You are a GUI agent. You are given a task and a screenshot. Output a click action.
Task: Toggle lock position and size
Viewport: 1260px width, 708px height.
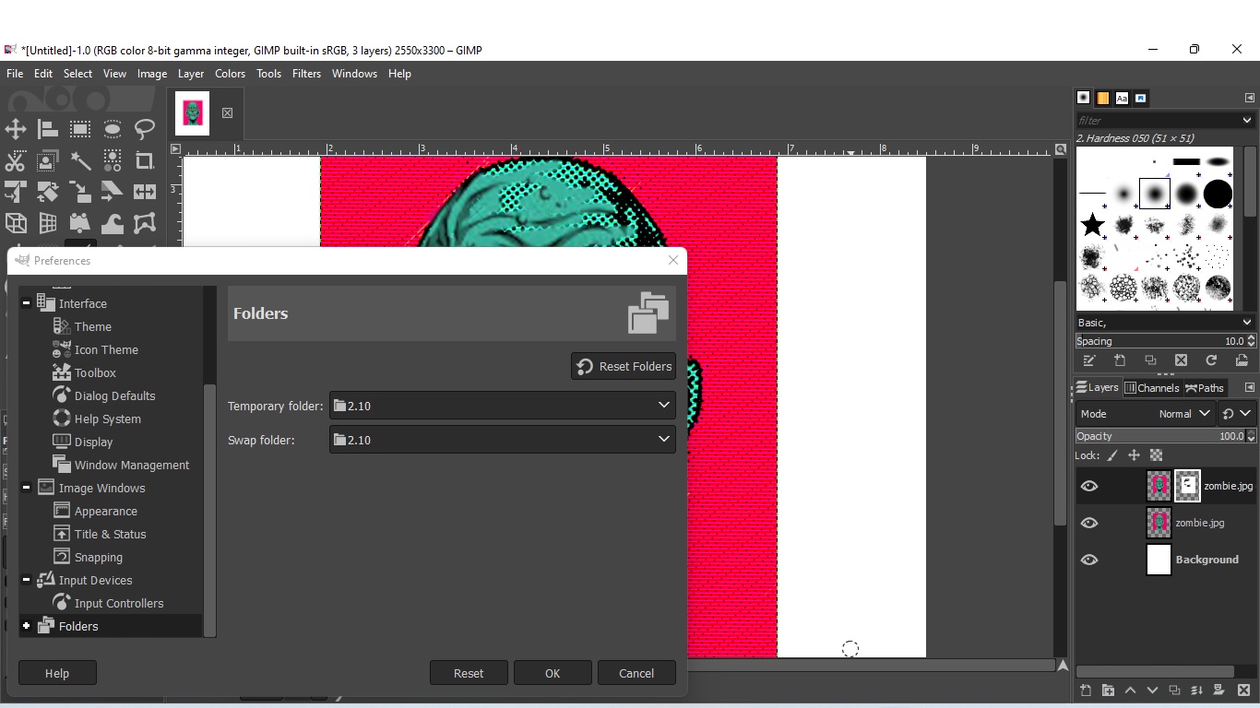click(x=1134, y=455)
